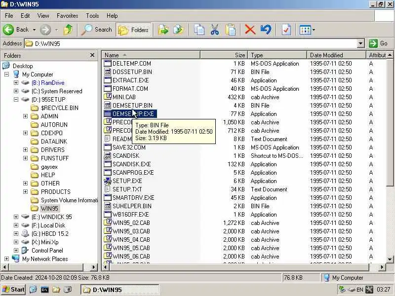Viewport: 395px width, 296px height.
Task: Click the Copy toolbar icon
Action: click(x=199, y=30)
